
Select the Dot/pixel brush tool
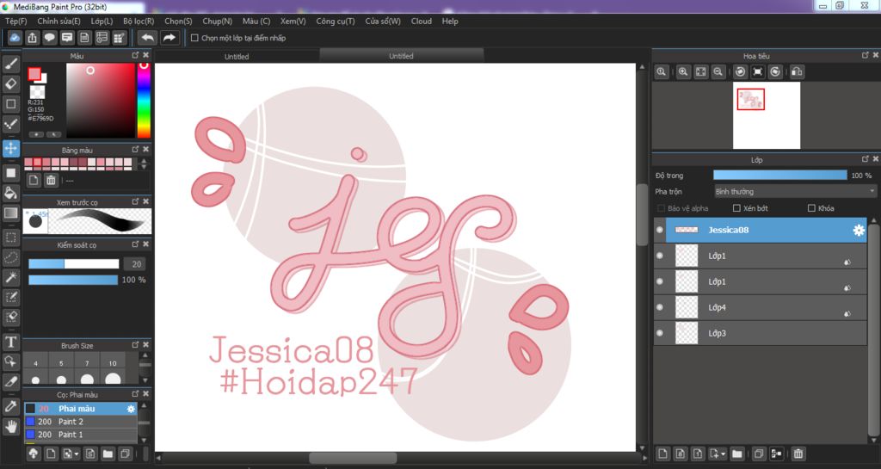[x=10, y=124]
